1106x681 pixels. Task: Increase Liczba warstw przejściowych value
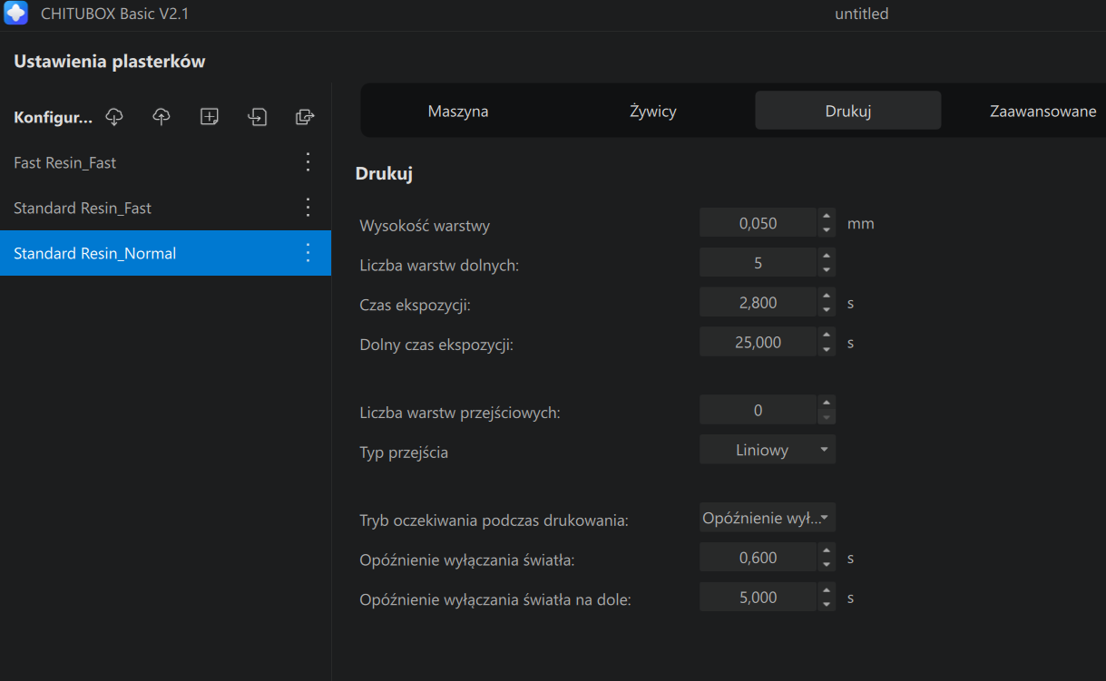[x=826, y=403]
